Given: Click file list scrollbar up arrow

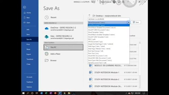Looking at the screenshot, I should [x=140, y=43].
